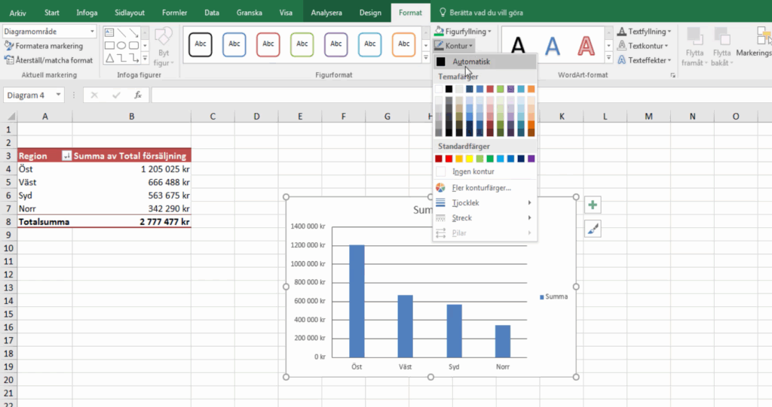The height and width of the screenshot is (407, 772).
Task: Select the black outlined Abc shape style
Action: (x=200, y=44)
